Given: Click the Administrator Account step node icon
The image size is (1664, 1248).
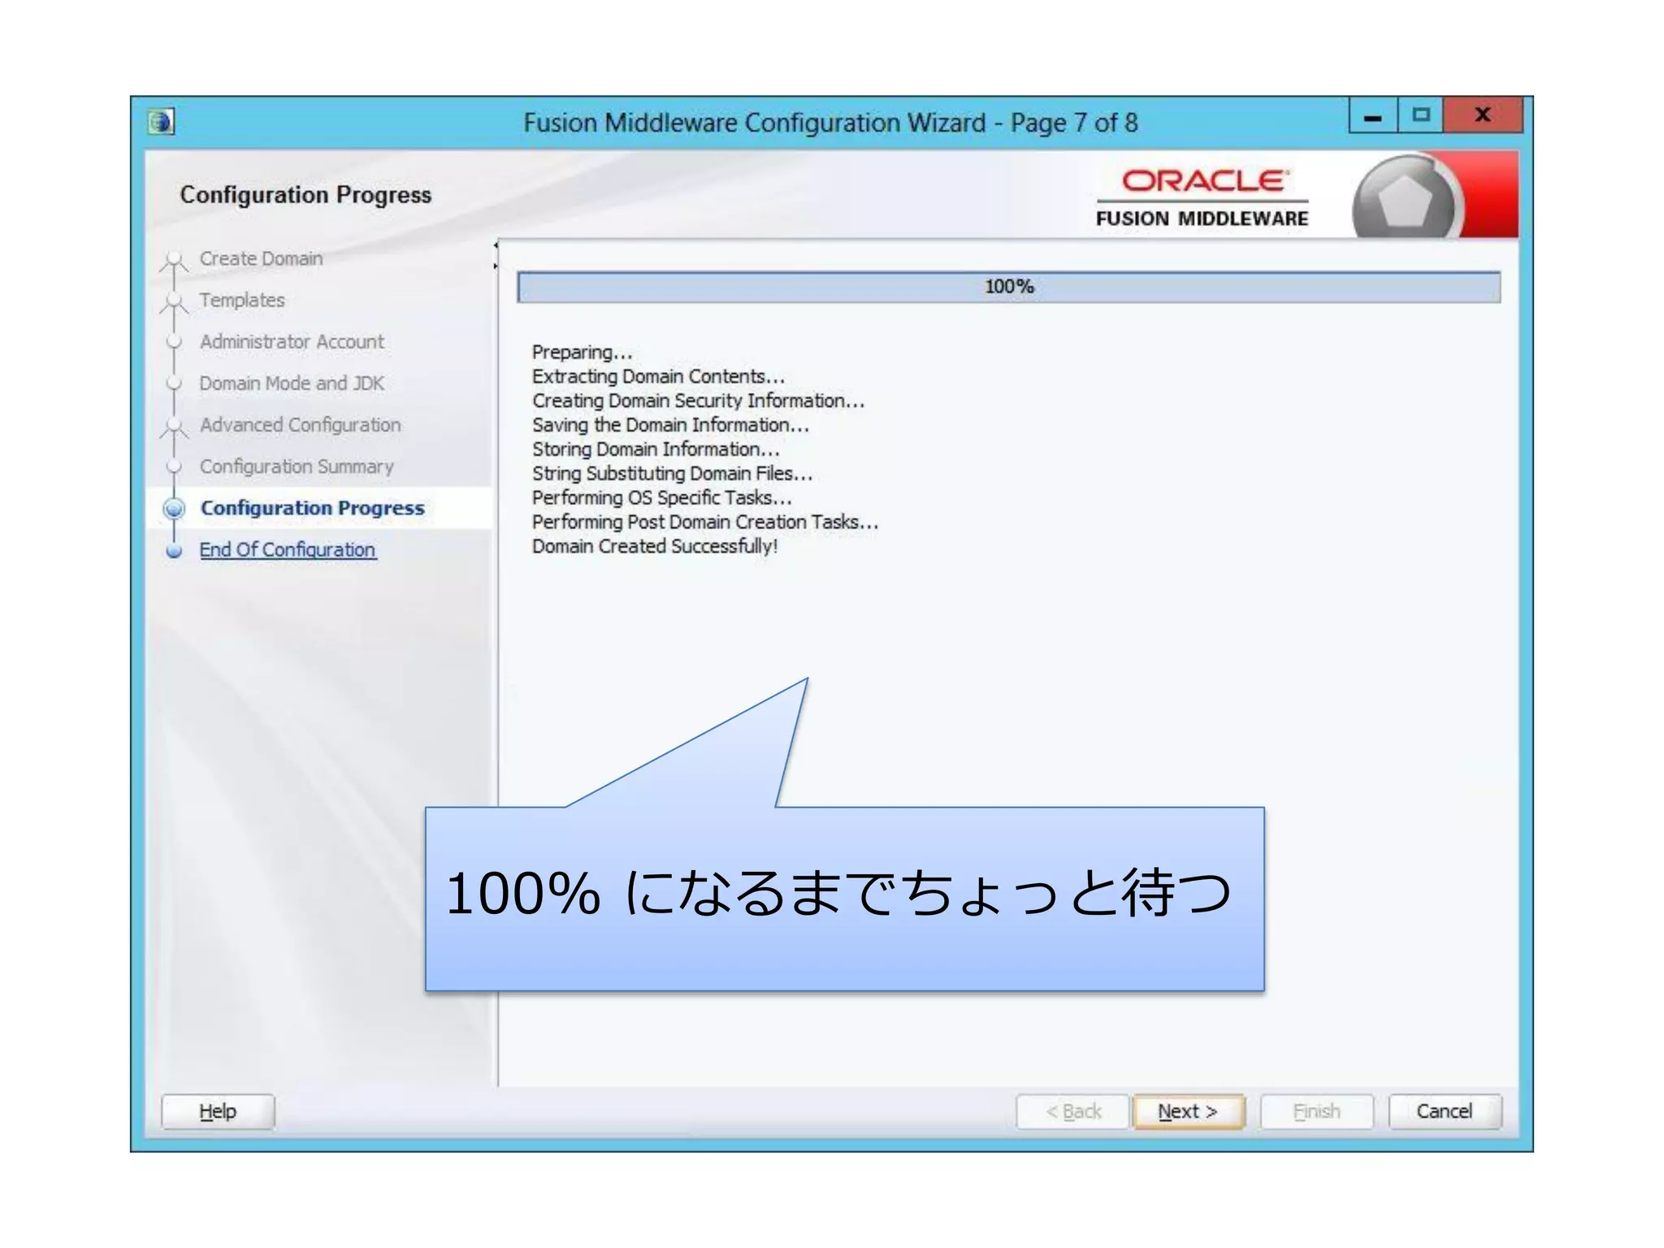Looking at the screenshot, I should (x=174, y=342).
